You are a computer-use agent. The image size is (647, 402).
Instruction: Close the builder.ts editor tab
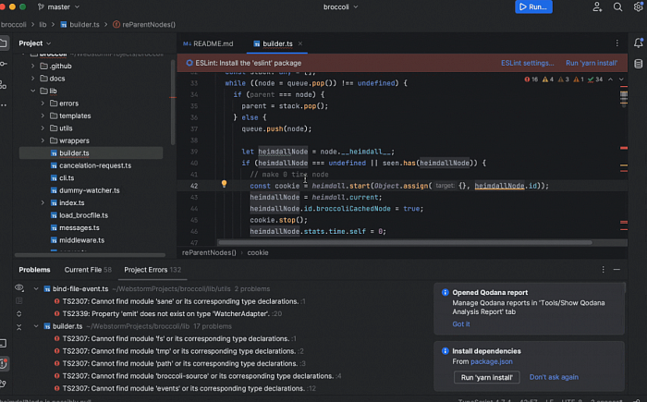pos(300,43)
